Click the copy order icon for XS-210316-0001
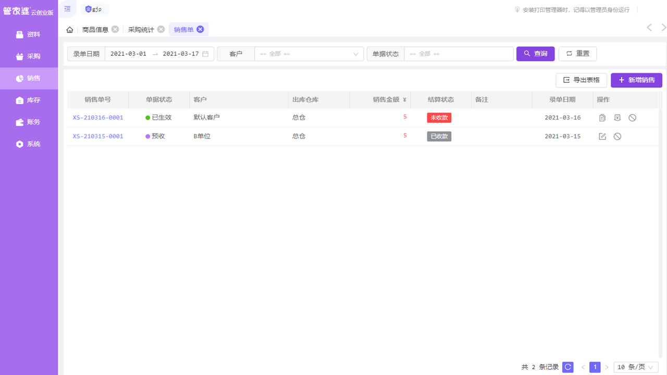This screenshot has width=667, height=375. tap(602, 118)
